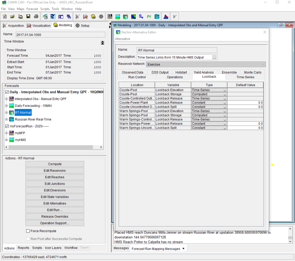This screenshot has height=261, width=295.
Task: Click the green PY script toolbar icon
Action: click(149, 17)
